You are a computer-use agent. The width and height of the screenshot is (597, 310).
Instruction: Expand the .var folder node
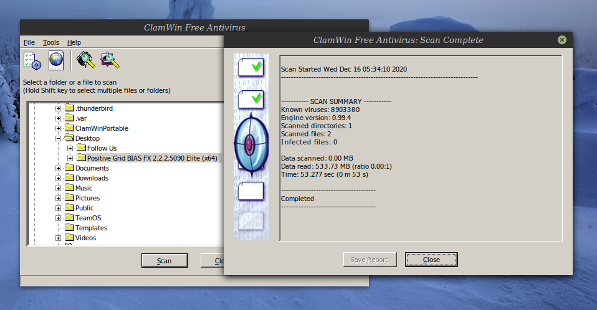click(58, 118)
